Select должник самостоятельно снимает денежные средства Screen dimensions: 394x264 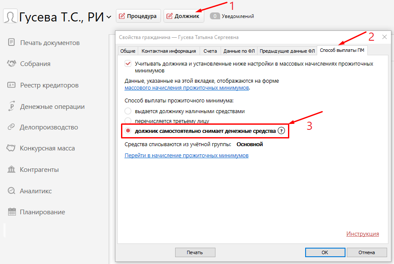[128, 131]
